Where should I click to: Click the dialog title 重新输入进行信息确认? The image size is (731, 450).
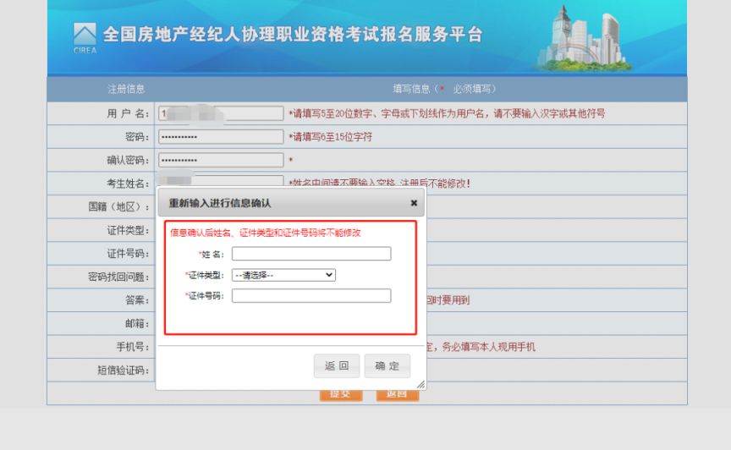220,203
